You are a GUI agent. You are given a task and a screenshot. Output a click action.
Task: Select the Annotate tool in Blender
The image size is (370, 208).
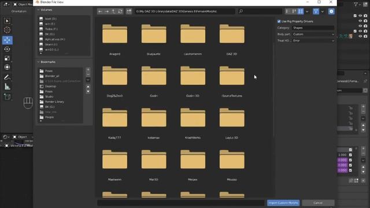click(x=8, y=77)
